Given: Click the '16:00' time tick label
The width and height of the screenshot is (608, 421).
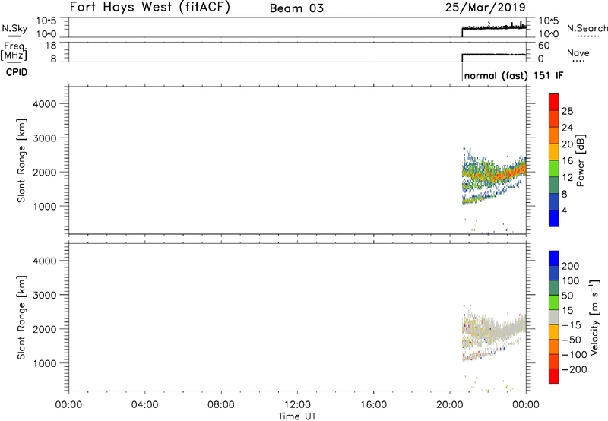Looking at the screenshot, I should [x=373, y=405].
